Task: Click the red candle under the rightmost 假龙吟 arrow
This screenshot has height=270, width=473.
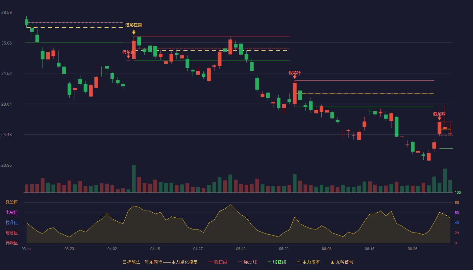Action: 439,128
